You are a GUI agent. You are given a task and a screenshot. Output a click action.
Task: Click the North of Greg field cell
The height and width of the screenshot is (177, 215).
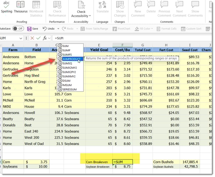point(37,82)
